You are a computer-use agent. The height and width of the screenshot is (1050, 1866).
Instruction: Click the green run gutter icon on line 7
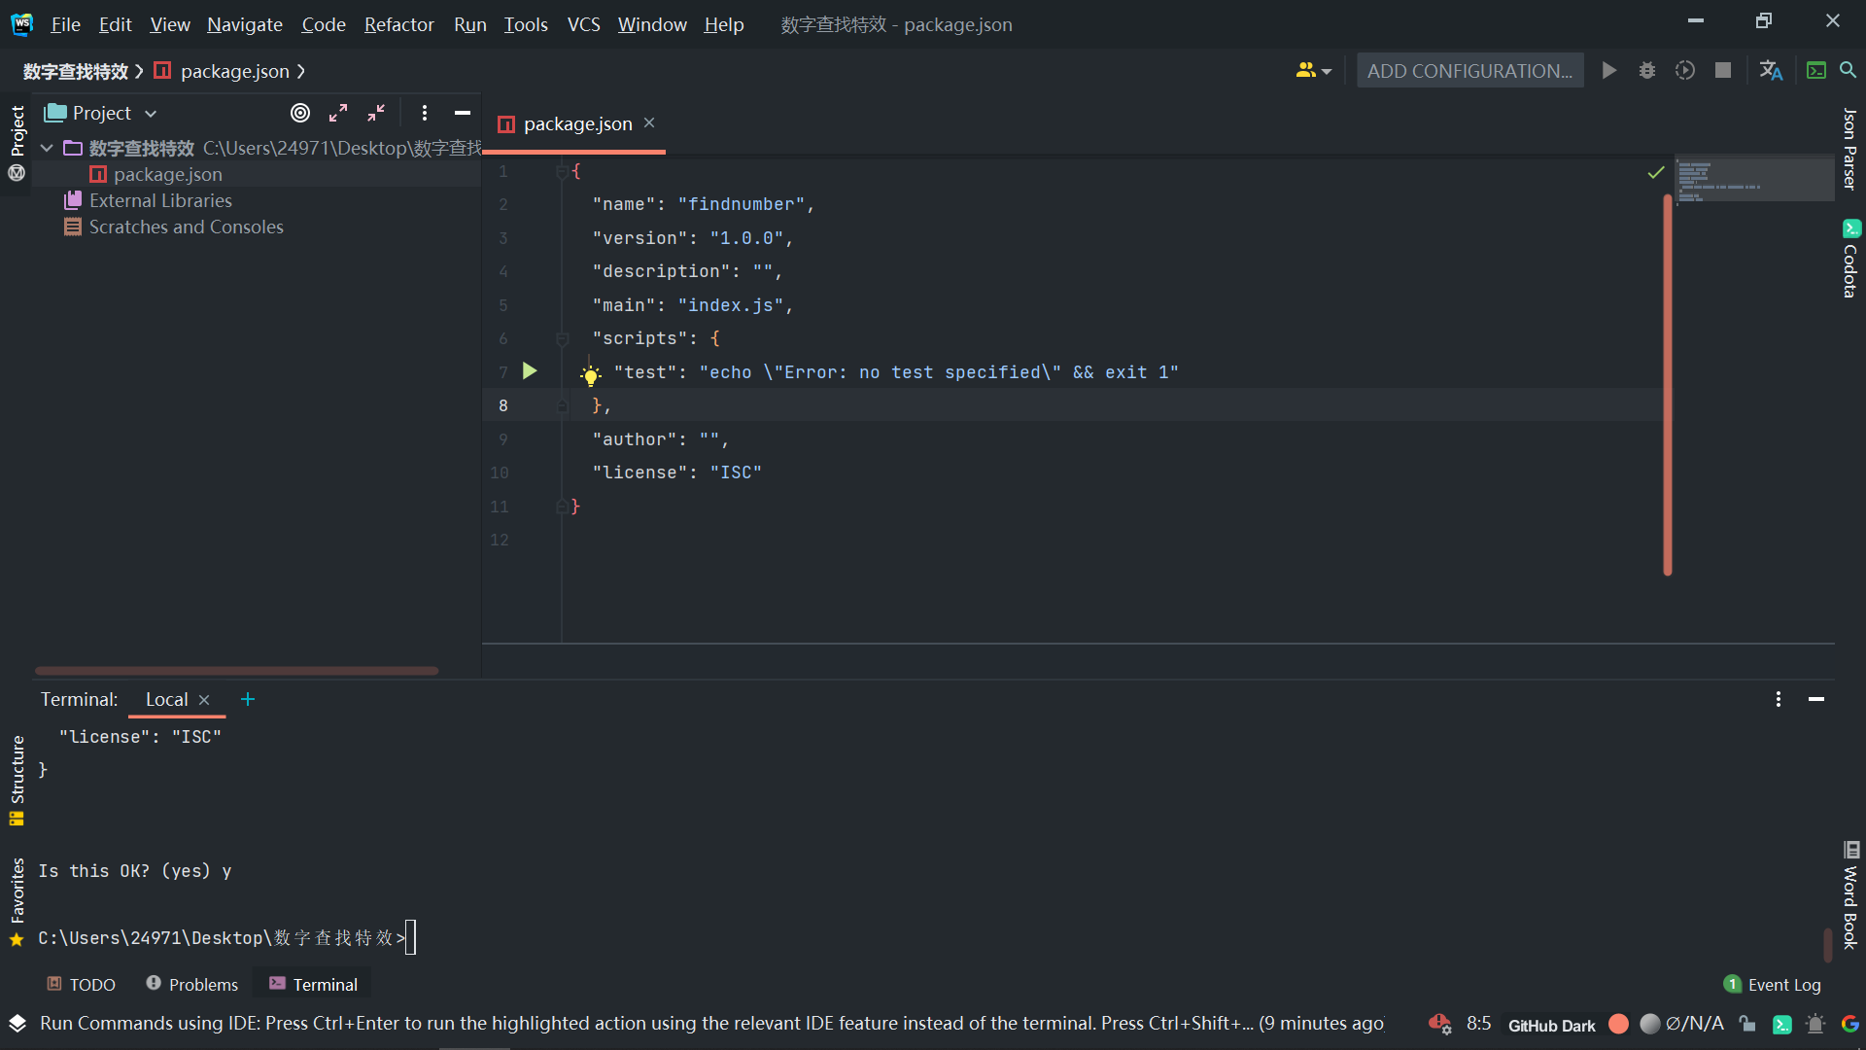(x=530, y=370)
